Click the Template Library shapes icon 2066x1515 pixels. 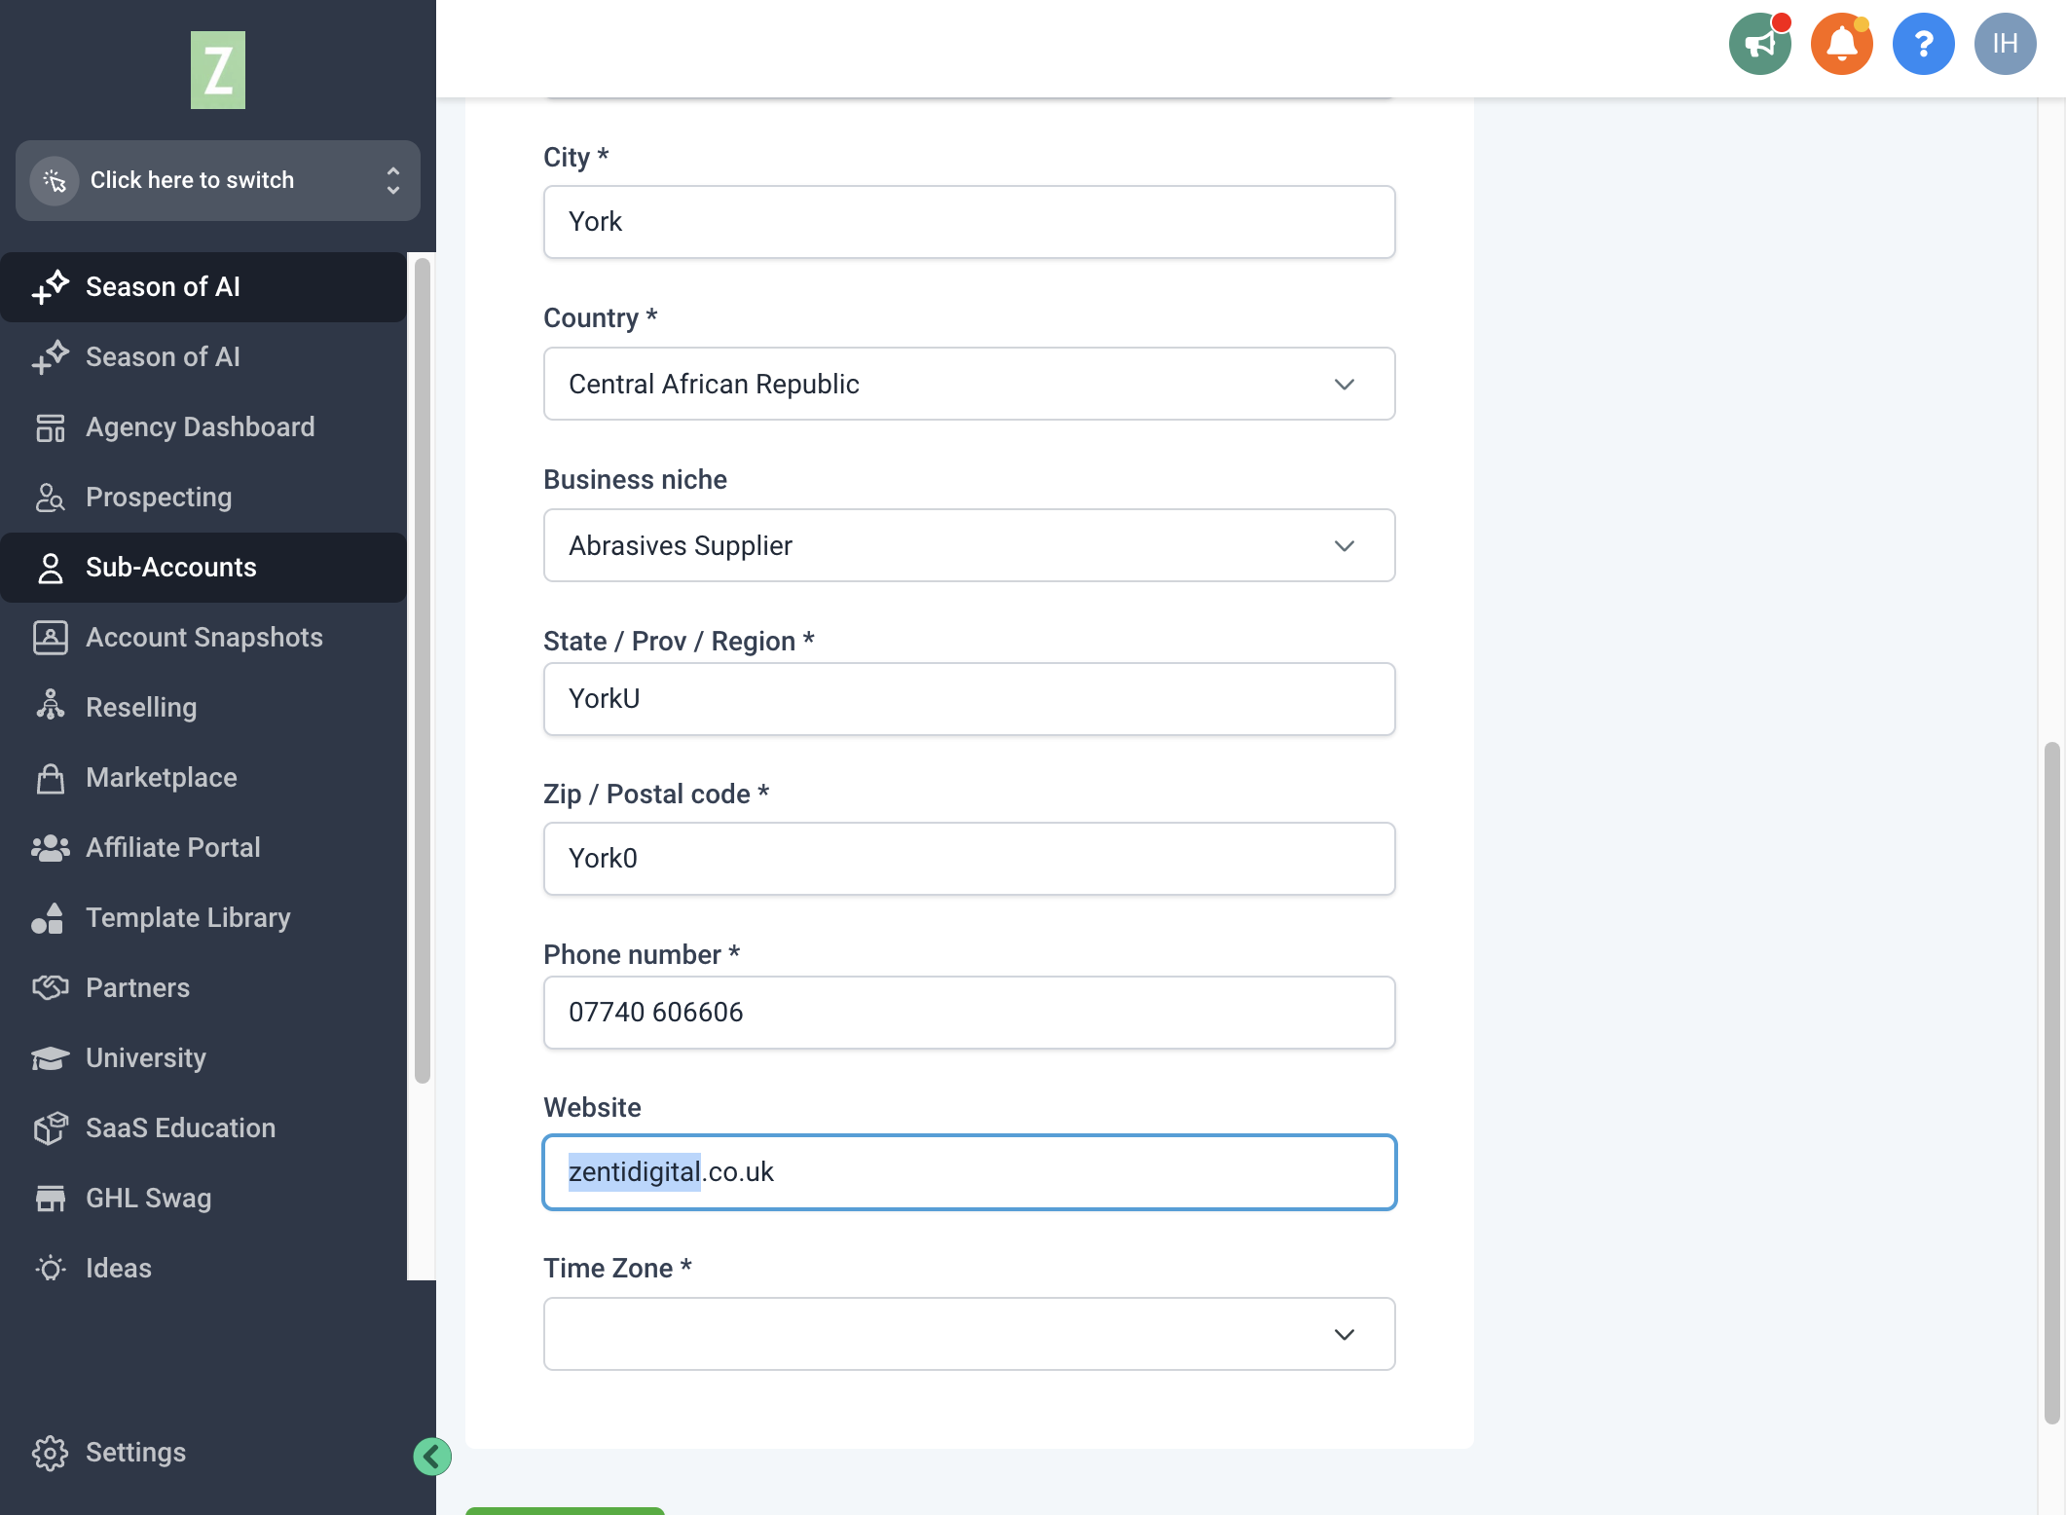(48, 918)
